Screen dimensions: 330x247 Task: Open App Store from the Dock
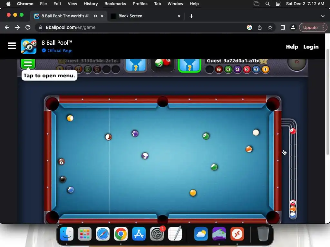(x=139, y=234)
